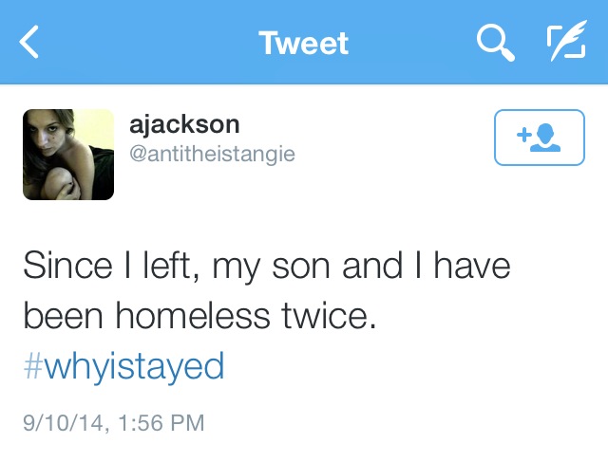Open the @antitheistangie handle
Image resolution: width=608 pixels, height=462 pixels.
[x=212, y=153]
